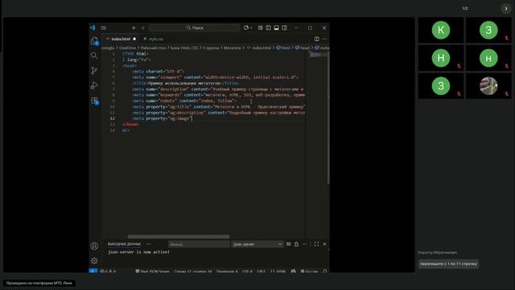
Task: Change the UTF-8 file encoding
Action: [x=247, y=271]
